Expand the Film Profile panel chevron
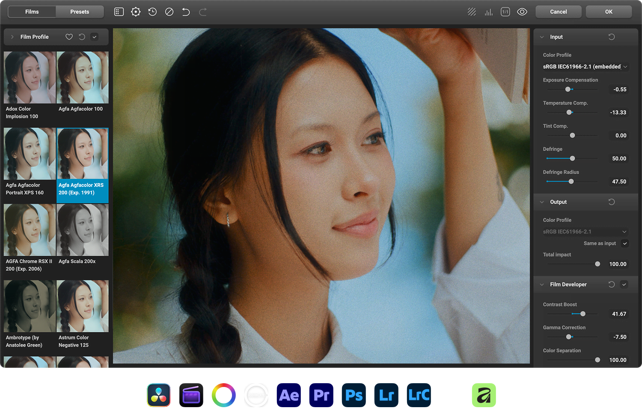Image resolution: width=642 pixels, height=414 pixels. [12, 37]
